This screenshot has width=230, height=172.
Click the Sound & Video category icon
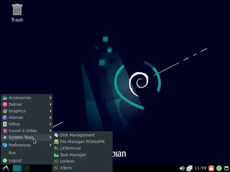pyautogui.click(x=5, y=131)
